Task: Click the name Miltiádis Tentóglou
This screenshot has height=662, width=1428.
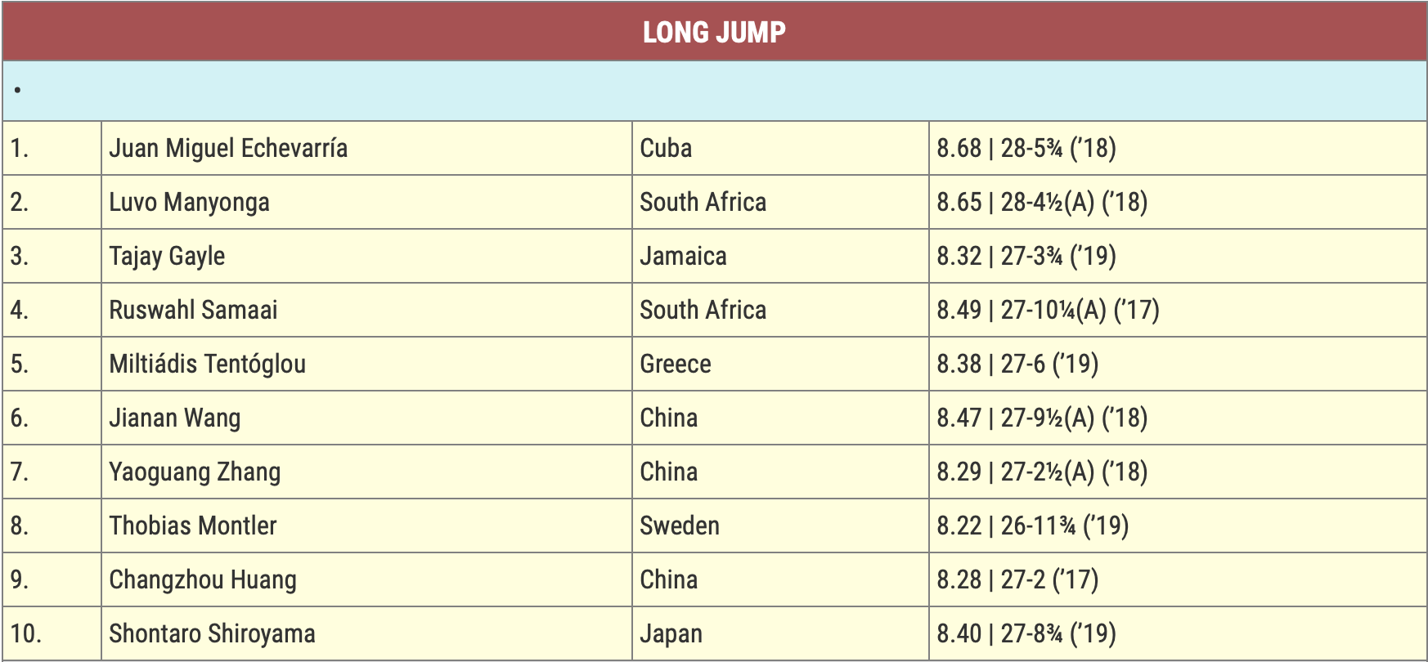Action: click(207, 364)
